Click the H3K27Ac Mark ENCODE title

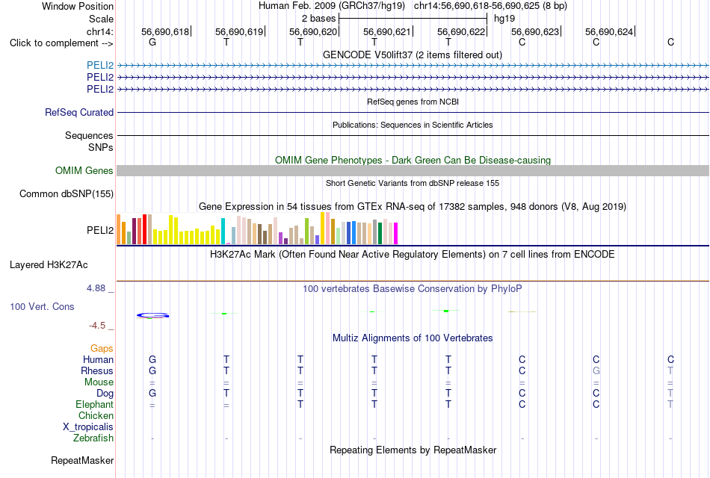point(412,255)
